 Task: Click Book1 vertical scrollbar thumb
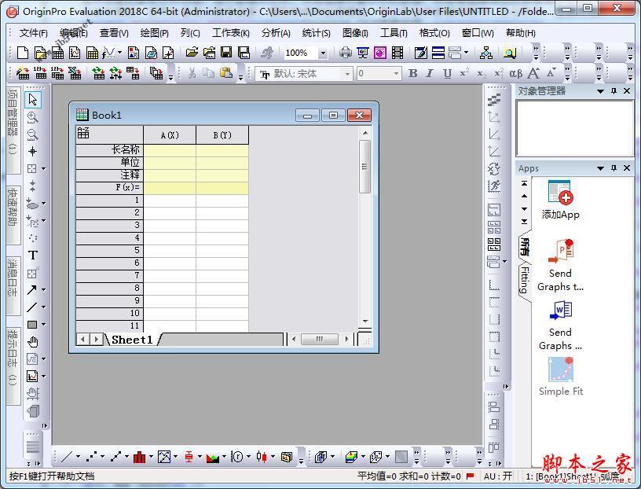364,167
